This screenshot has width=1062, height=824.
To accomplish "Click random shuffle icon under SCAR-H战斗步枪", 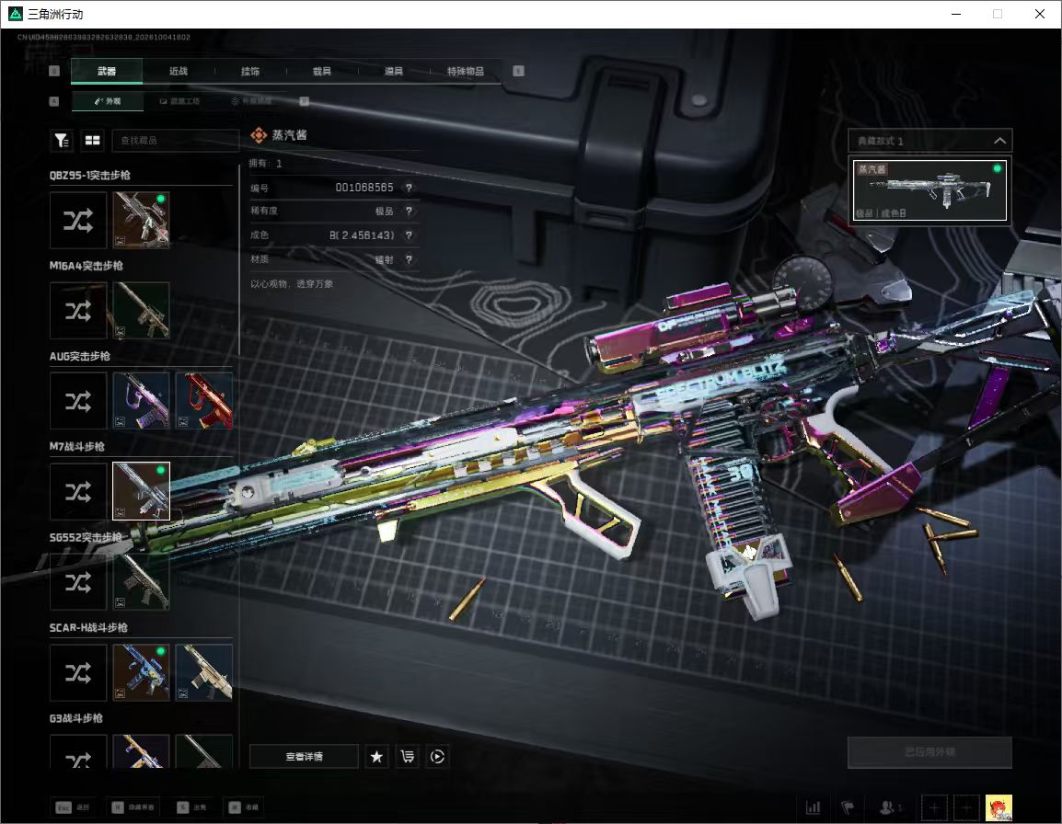I will (78, 672).
